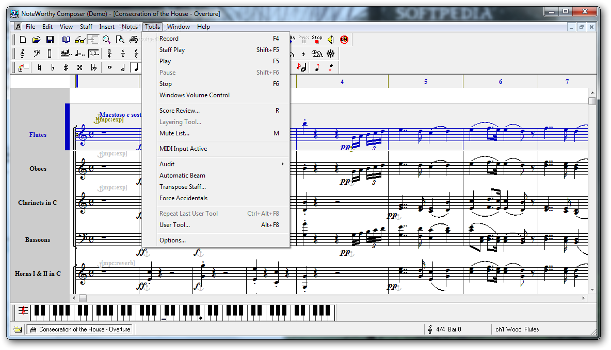Toggle the flat accidental

53,67
